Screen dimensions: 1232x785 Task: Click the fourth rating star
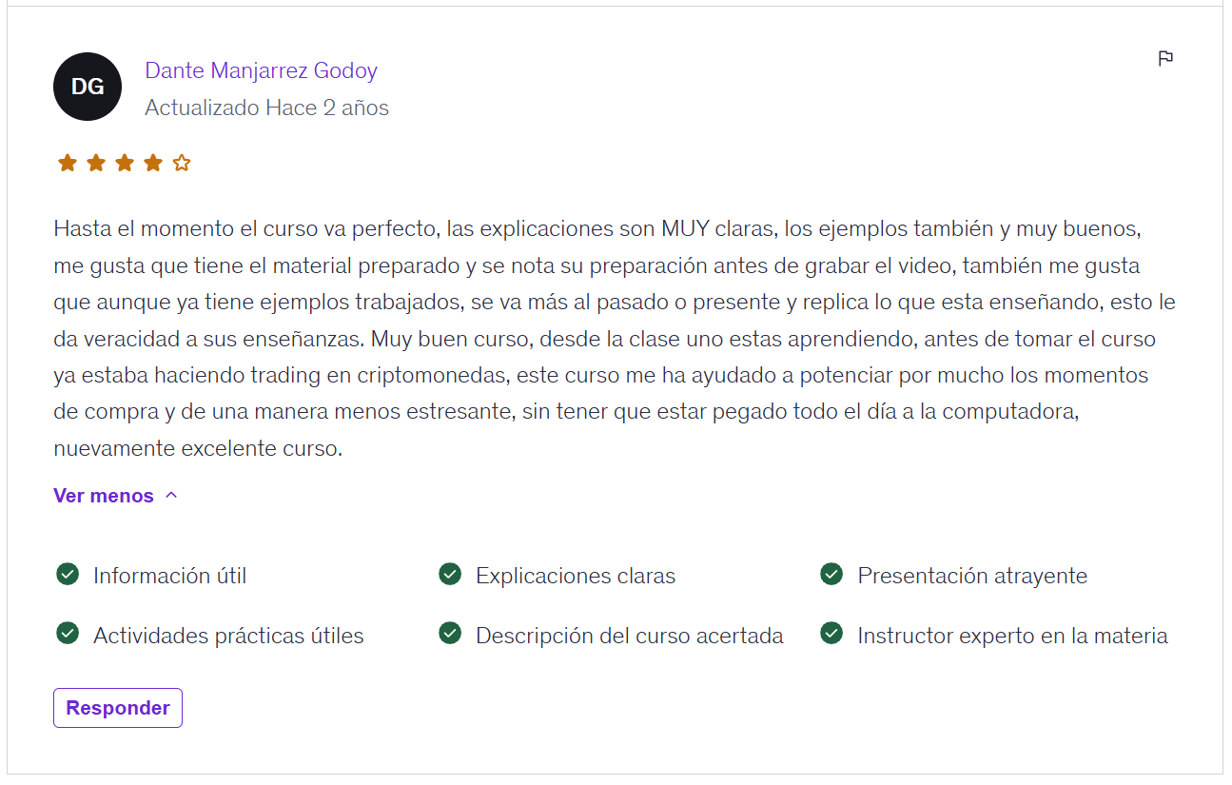click(x=152, y=163)
